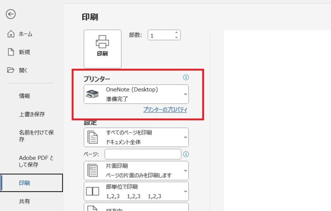Screen dimensions: 331x211
Task: Click the info icon beside the Printer heading
Action: [x=186, y=77]
